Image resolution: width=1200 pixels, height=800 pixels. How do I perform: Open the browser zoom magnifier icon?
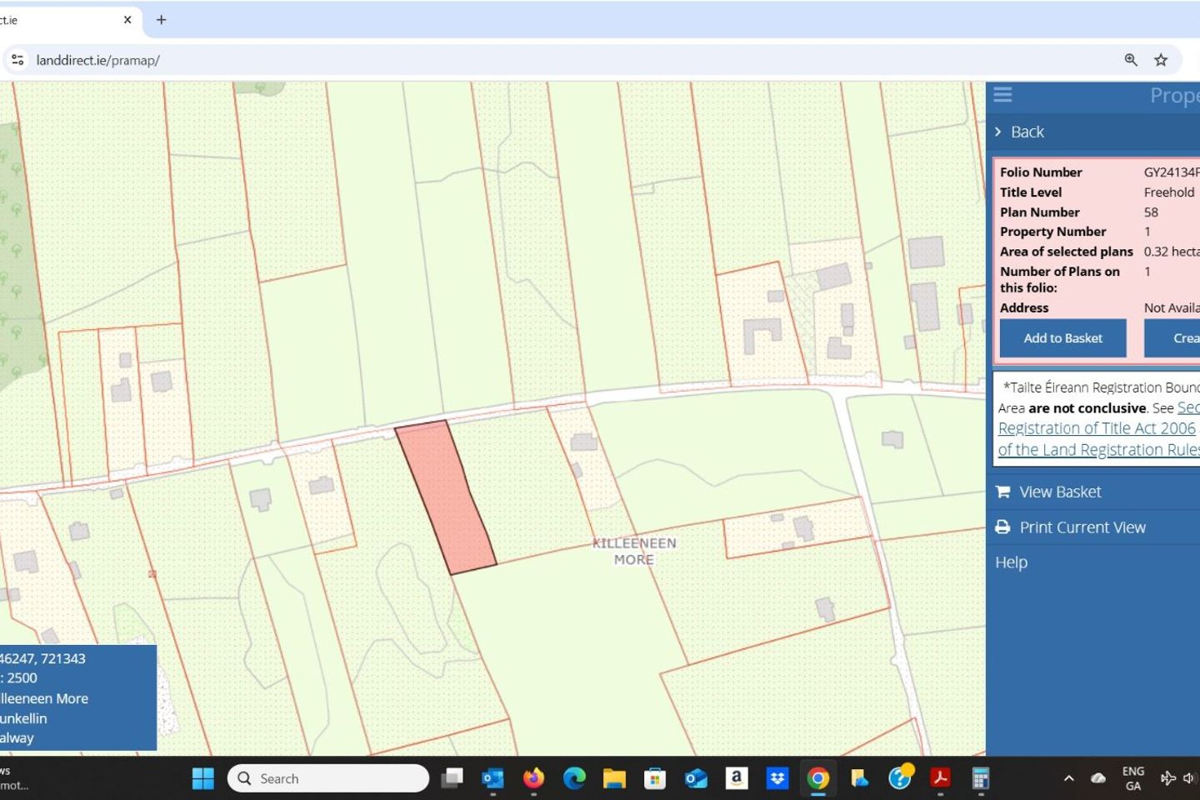click(x=1131, y=60)
